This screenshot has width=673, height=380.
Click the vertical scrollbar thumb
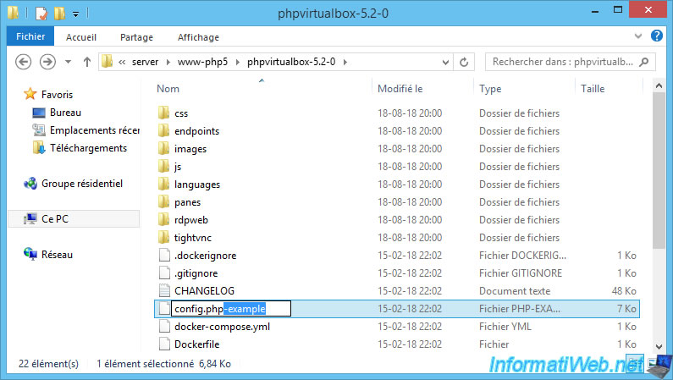pos(659,170)
